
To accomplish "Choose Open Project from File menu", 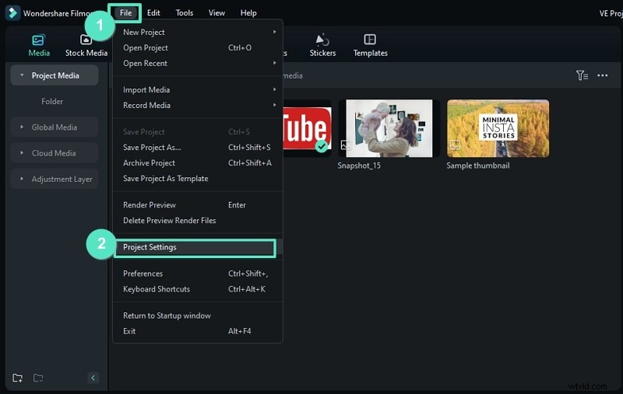I will pos(198,47).
